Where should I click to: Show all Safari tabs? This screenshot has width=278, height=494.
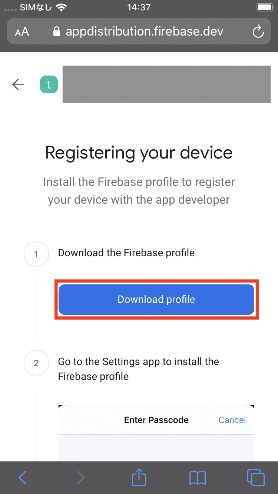pos(256,478)
